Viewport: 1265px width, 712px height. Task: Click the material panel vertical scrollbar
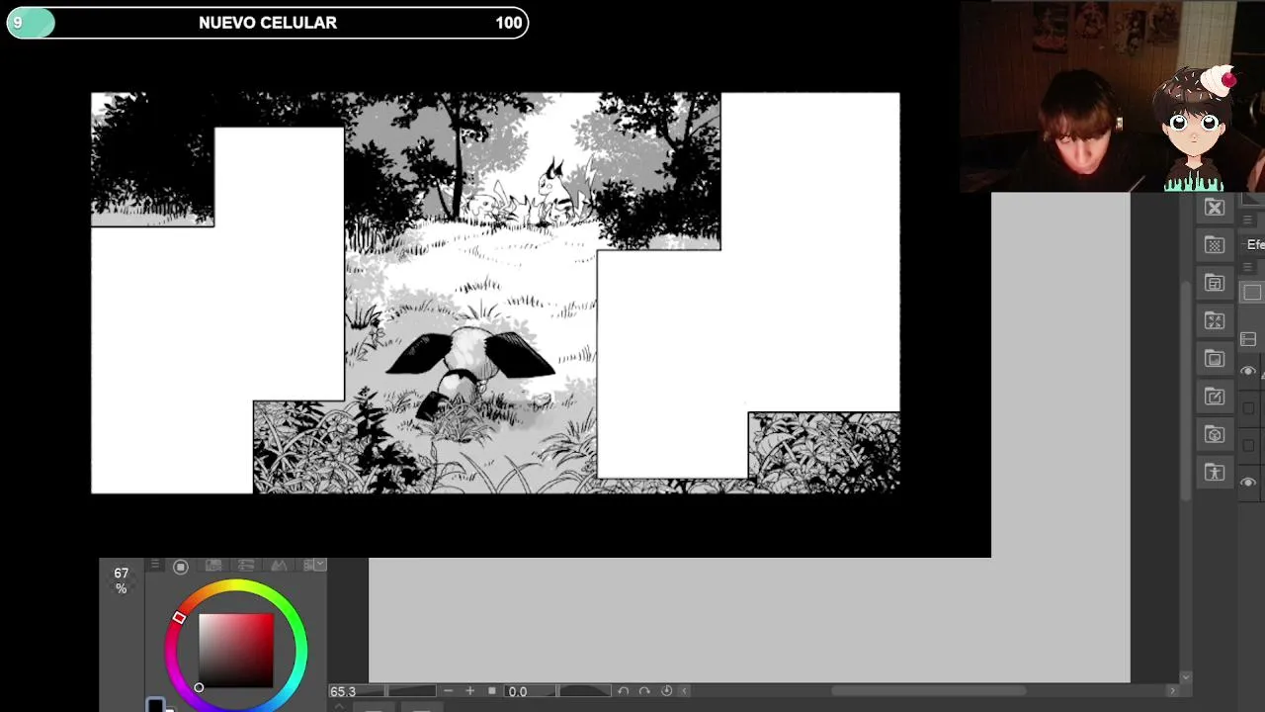point(1187,391)
